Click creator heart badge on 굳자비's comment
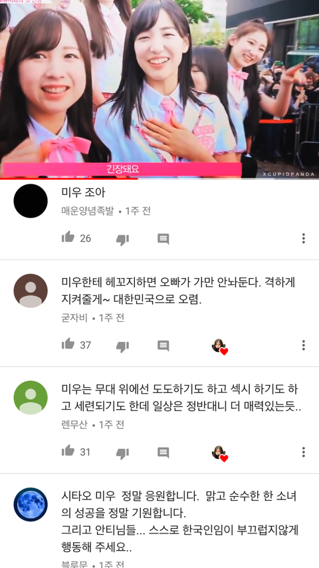The image size is (319, 568). click(x=220, y=347)
